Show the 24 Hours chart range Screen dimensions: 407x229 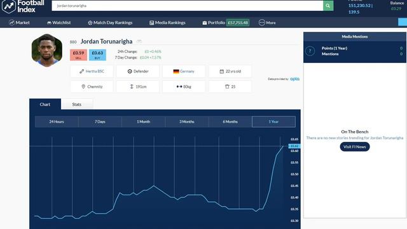click(x=57, y=121)
